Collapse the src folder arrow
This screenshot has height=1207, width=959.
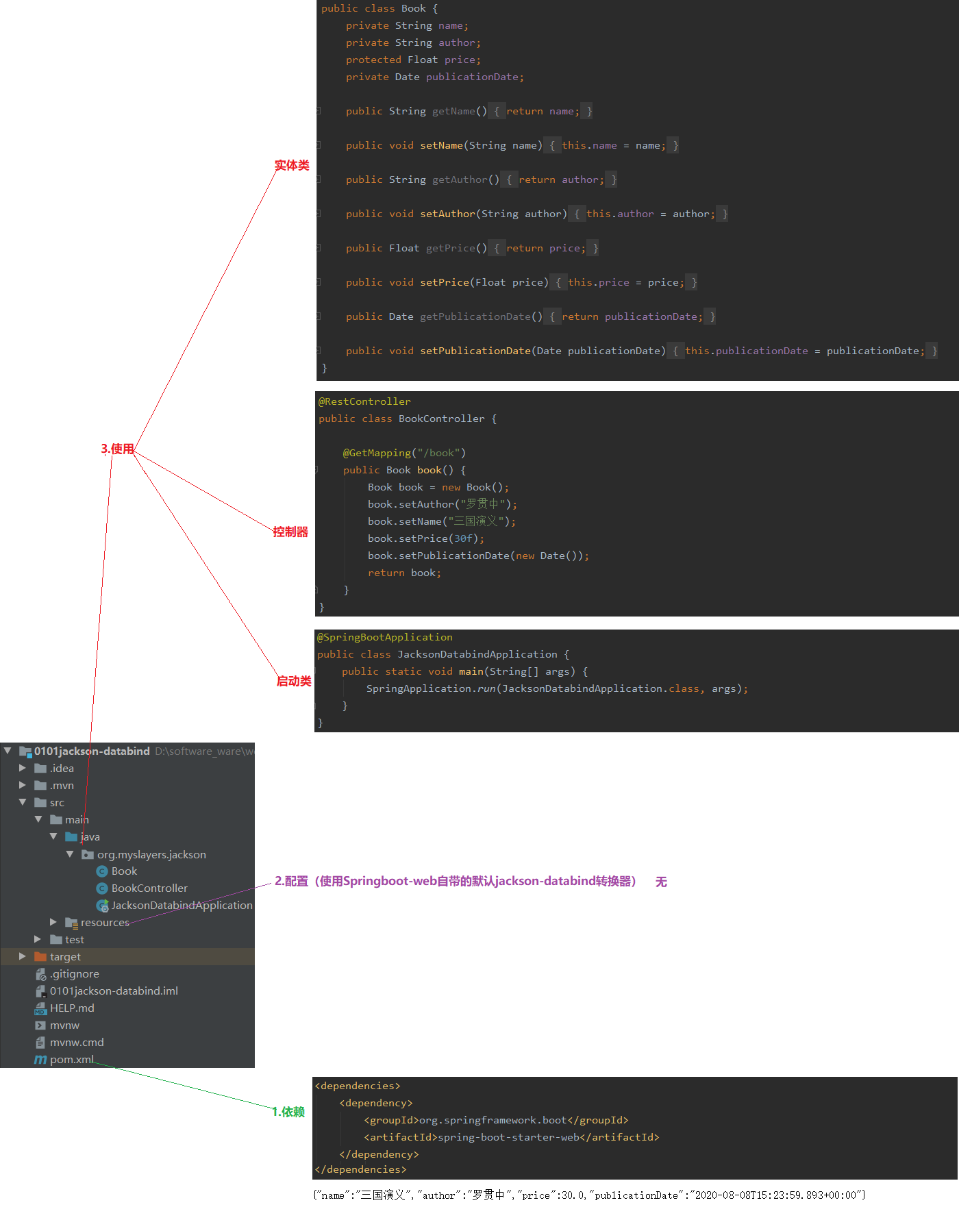pyautogui.click(x=23, y=802)
